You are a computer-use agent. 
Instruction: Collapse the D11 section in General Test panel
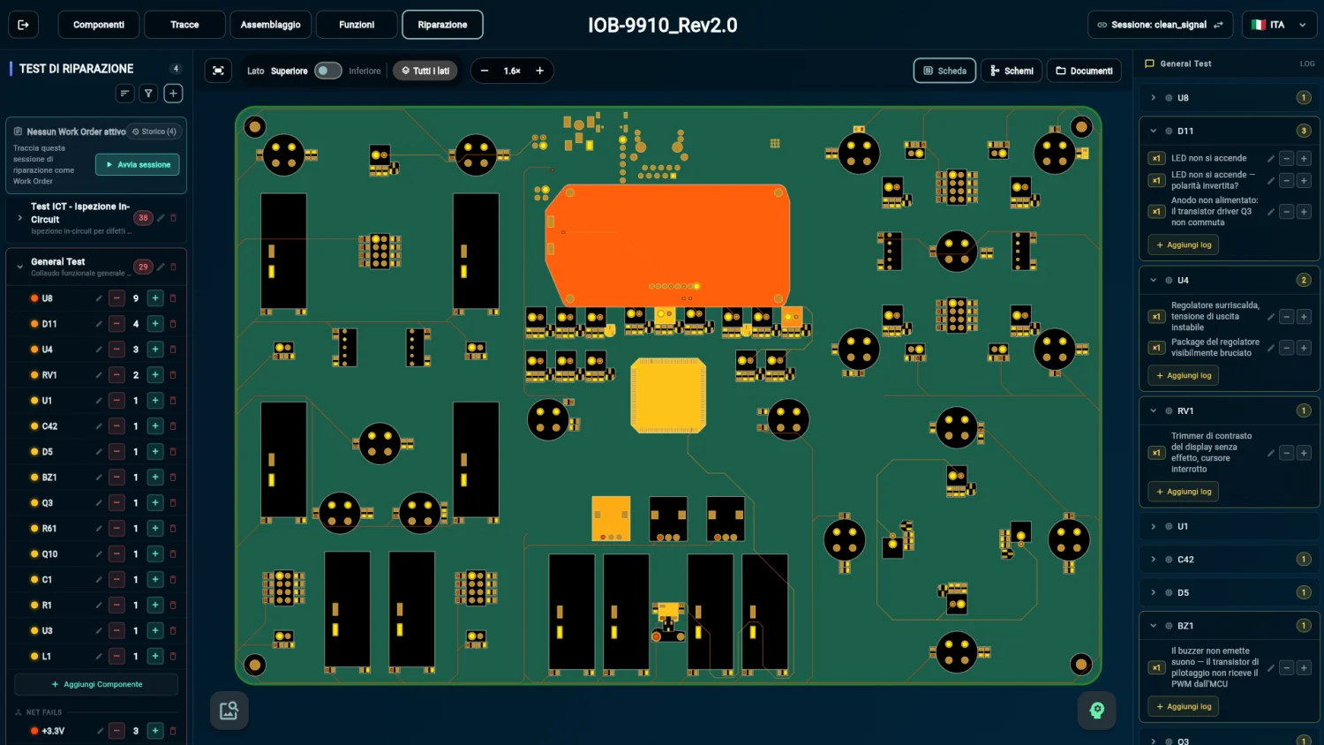coord(1153,131)
